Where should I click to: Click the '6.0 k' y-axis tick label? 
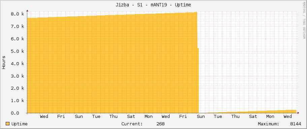click(18, 39)
